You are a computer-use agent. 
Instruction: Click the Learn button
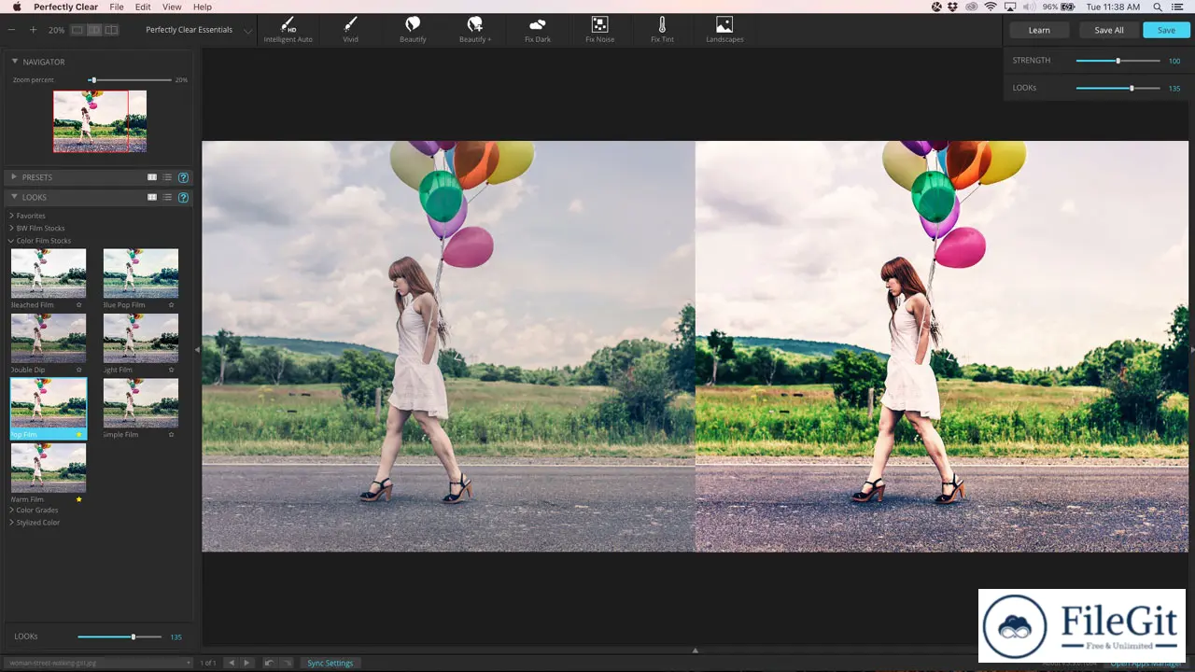tap(1039, 30)
